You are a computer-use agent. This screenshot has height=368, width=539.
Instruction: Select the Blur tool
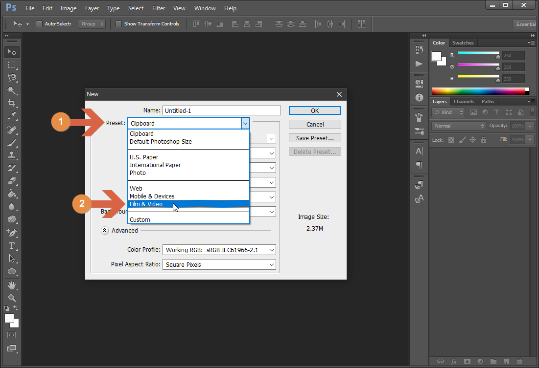point(12,206)
